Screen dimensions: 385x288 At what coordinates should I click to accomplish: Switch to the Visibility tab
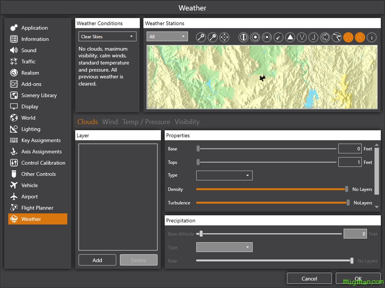[x=187, y=122]
